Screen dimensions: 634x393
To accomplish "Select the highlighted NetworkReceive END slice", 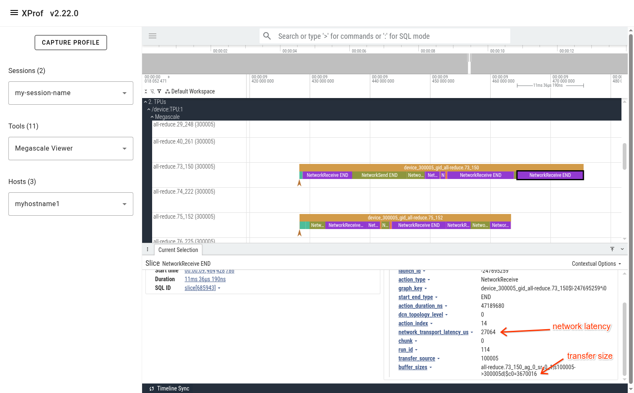I will coord(550,175).
